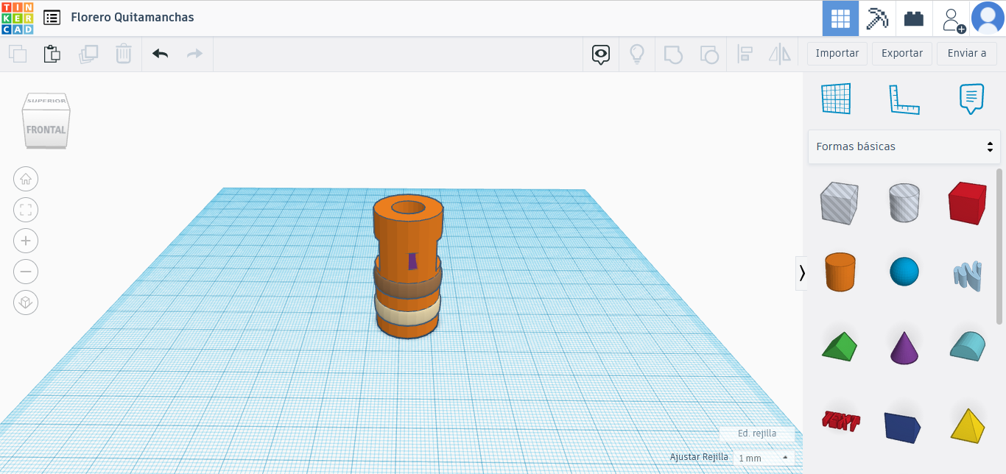Open the Ajustar Rejilla 1 mm dropdown
The image size is (1006, 474).
point(764,458)
